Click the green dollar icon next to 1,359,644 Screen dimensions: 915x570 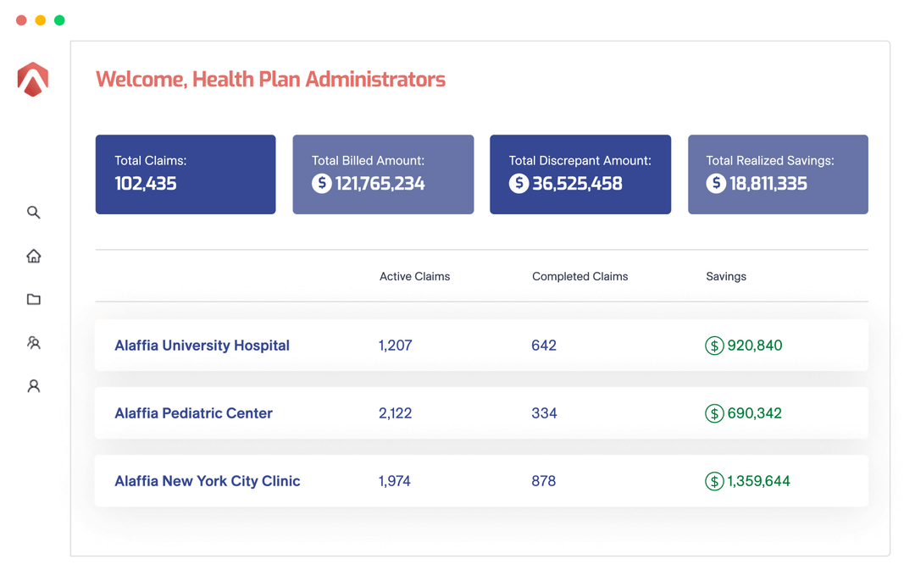(714, 481)
